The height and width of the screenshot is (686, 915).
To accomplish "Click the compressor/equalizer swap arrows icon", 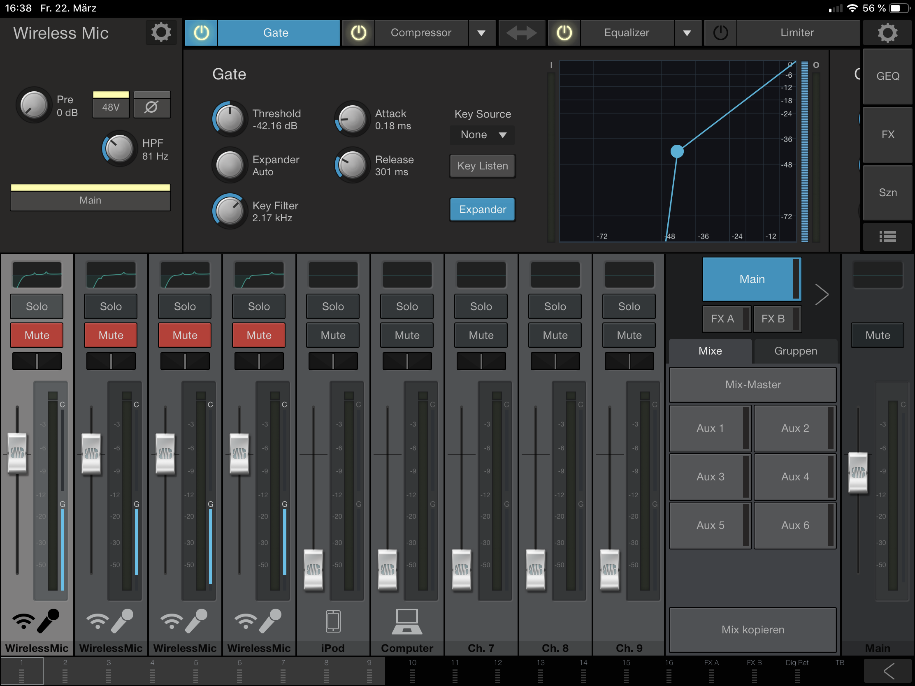I will tap(521, 32).
